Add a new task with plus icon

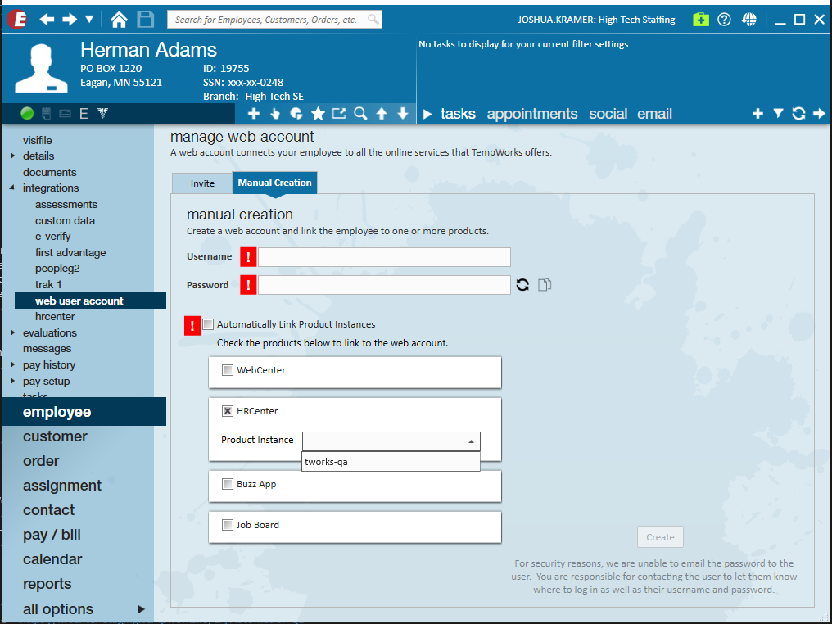[757, 113]
